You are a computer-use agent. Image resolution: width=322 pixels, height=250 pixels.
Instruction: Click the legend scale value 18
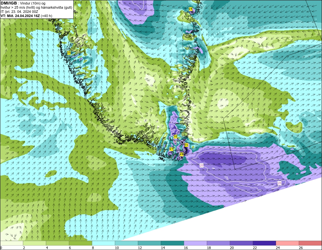point(209,248)
